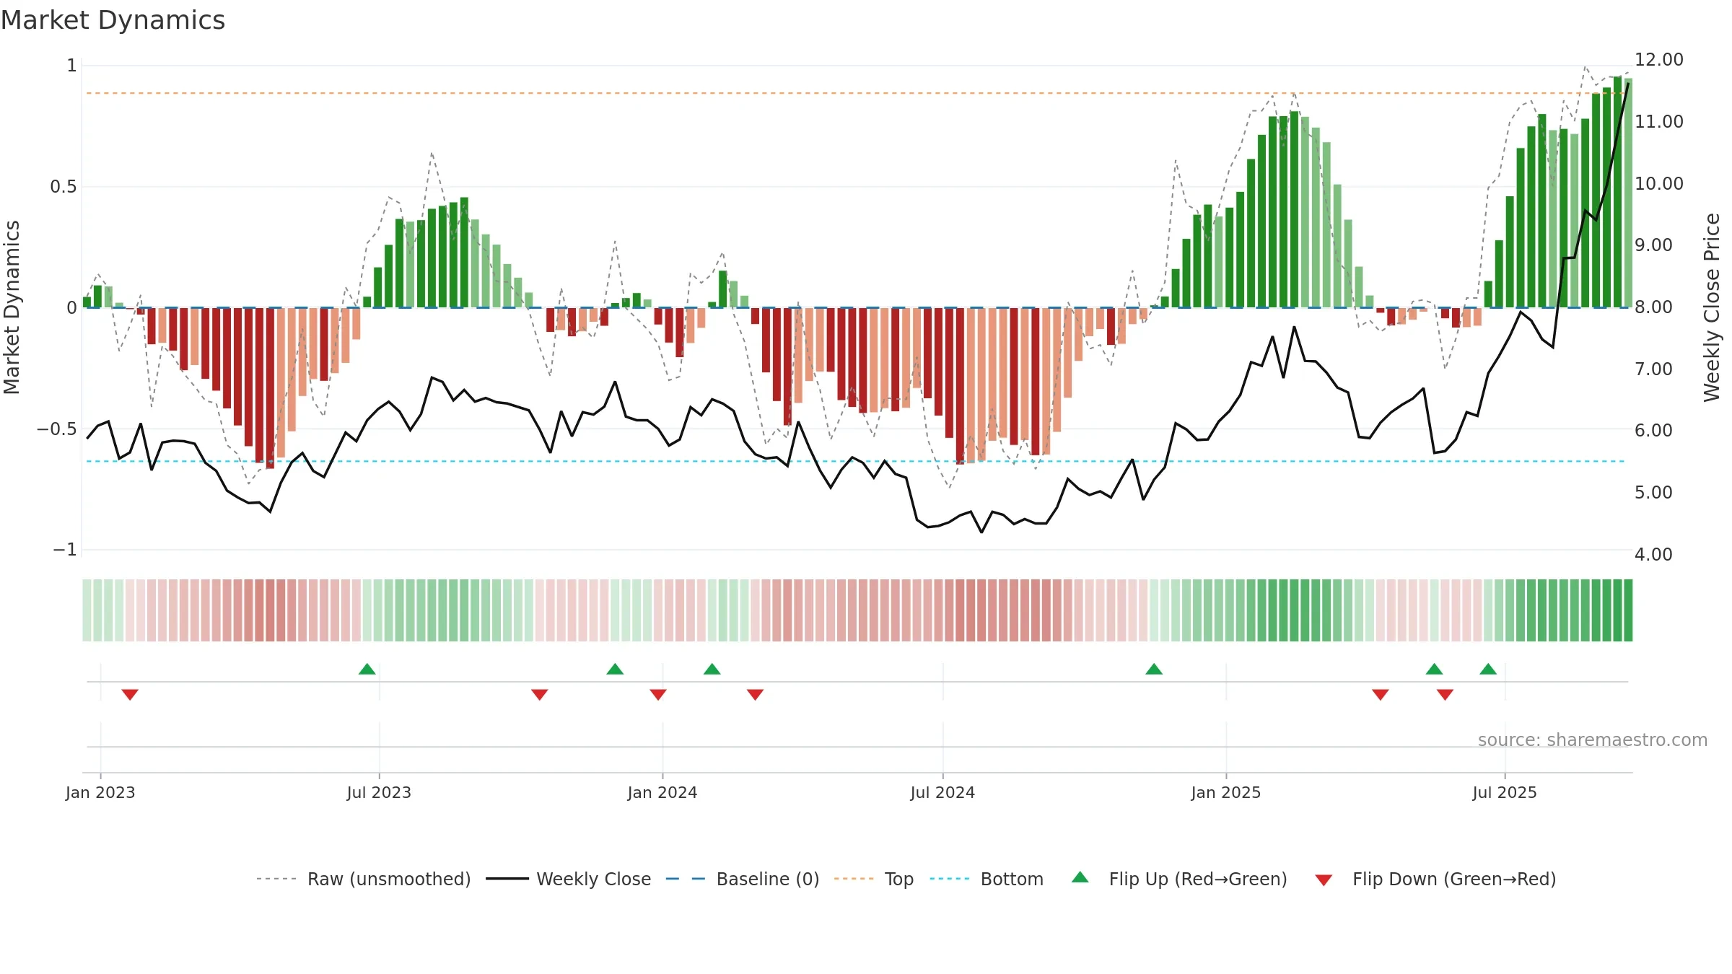Toggle the Top legend entry
This screenshot has width=1732, height=974.
[x=873, y=879]
